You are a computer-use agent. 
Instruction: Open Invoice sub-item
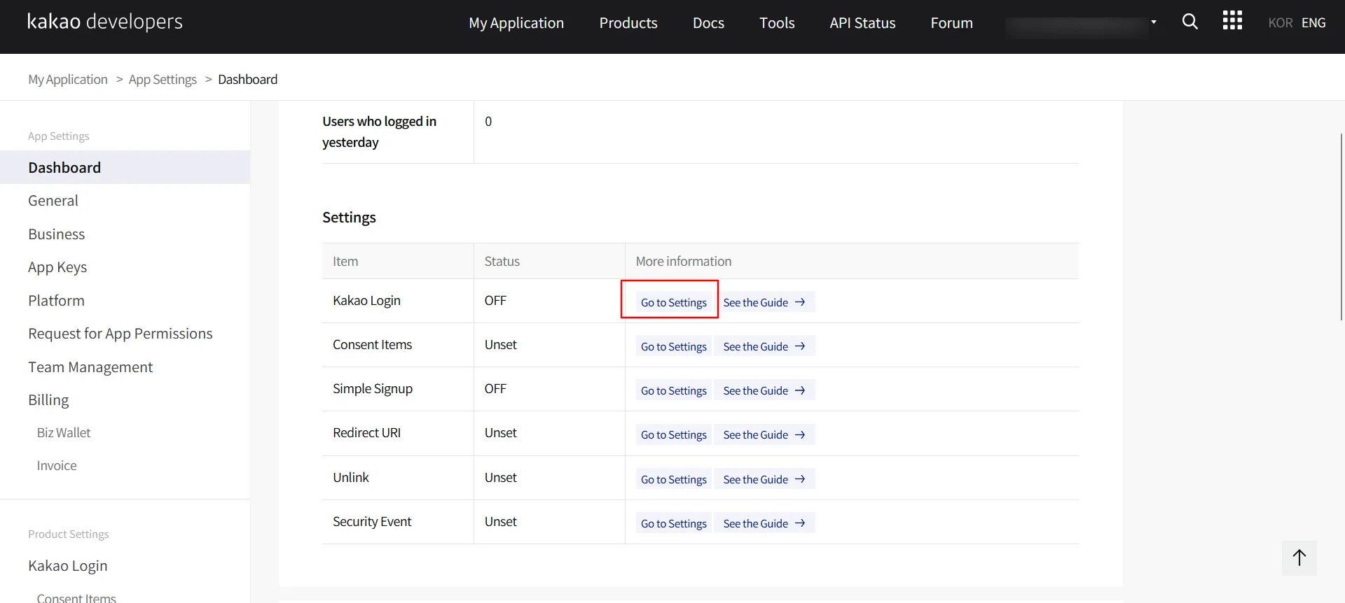[x=57, y=466]
